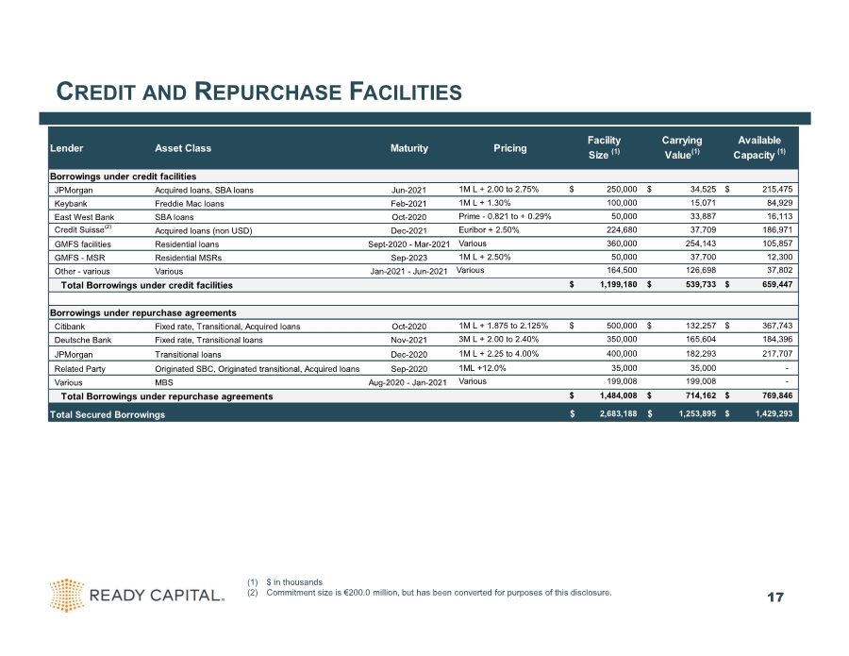Click Acquired loans (non USD) cell
This screenshot has width=849, height=656.
(x=204, y=230)
